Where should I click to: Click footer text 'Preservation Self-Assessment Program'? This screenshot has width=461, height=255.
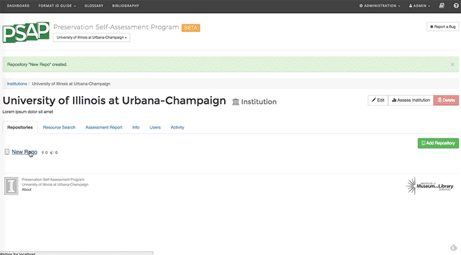53,179
